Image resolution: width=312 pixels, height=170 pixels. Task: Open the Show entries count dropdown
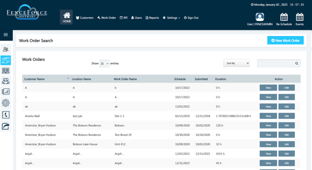pos(104,64)
